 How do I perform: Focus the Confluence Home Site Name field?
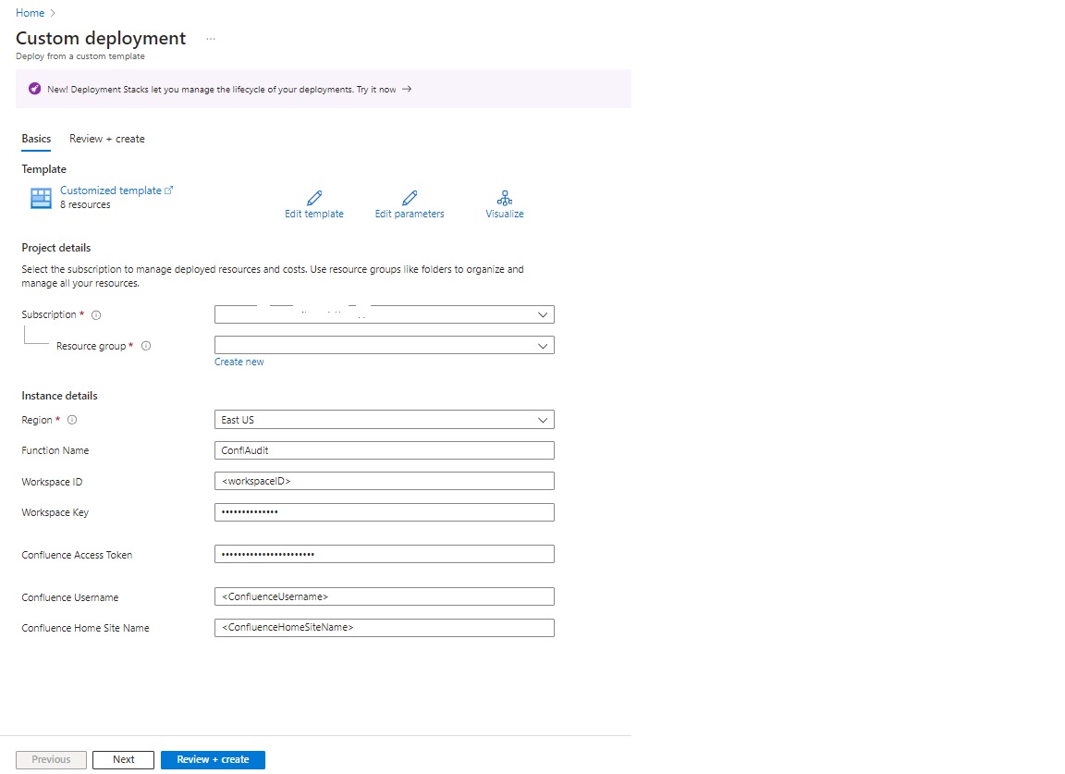pos(385,627)
